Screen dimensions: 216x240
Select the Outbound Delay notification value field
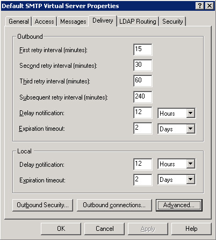coord(143,112)
